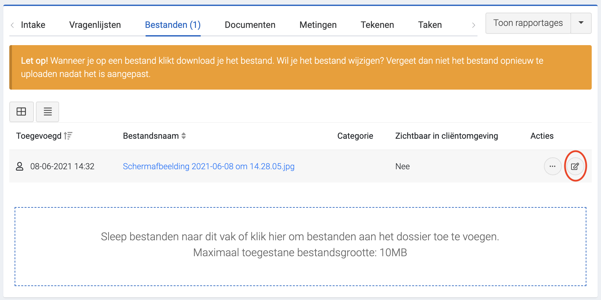Click the left arrow to scroll tabs

pyautogui.click(x=12, y=25)
